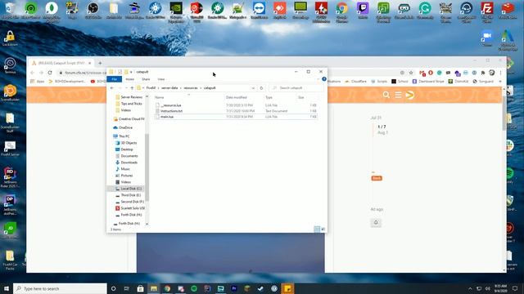Refresh the catapult folder view

261,88
